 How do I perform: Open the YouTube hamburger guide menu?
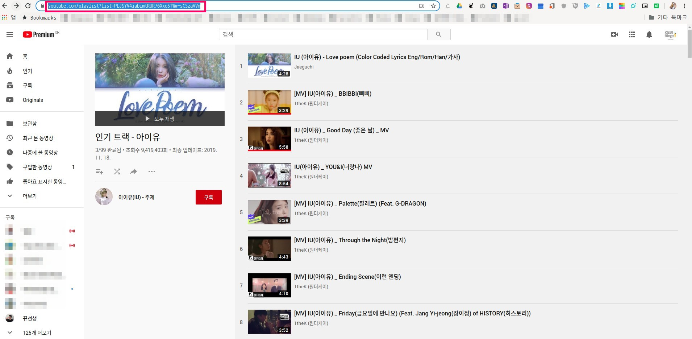click(x=10, y=34)
